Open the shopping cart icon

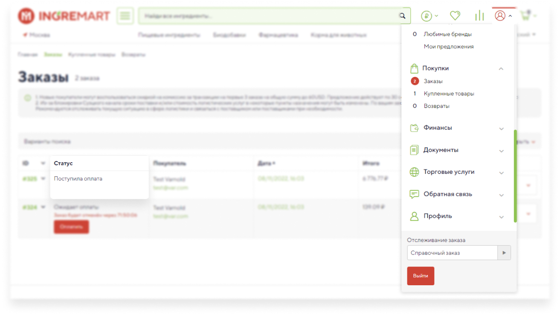click(x=525, y=15)
